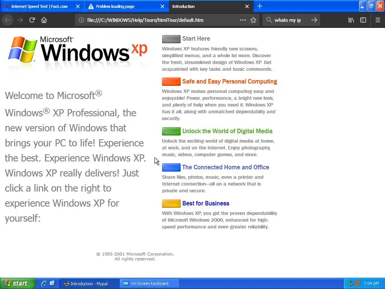Screen dimensions: 385x289
Task: Submit the search with the arrow button
Action: pos(314,20)
